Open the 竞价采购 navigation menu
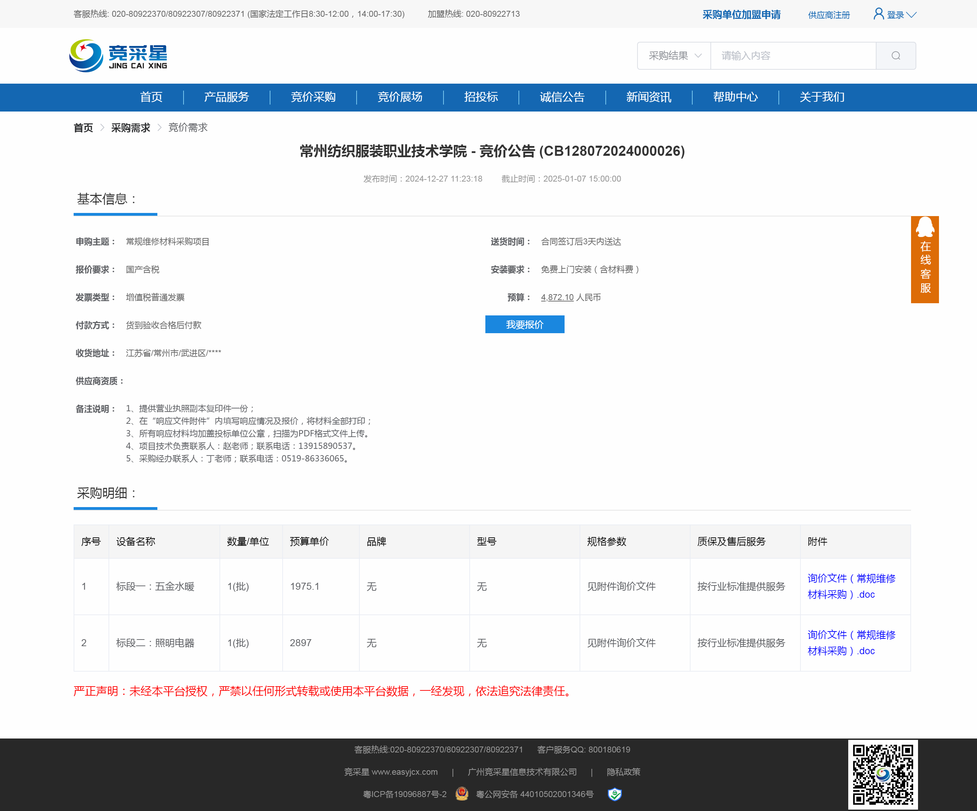 pos(313,97)
